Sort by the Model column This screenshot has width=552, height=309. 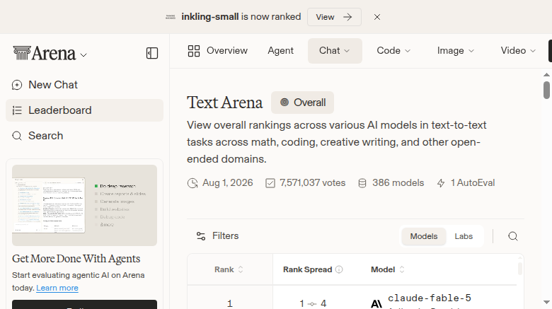[x=388, y=269]
